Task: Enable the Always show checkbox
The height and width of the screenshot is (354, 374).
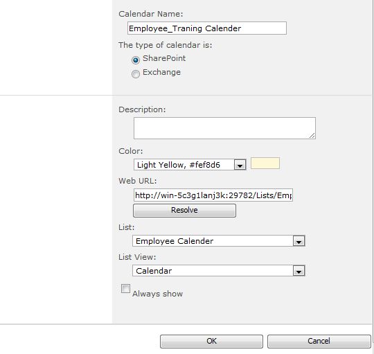Action: click(125, 288)
